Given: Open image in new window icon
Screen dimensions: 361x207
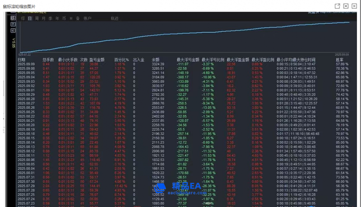Looking at the screenshot, I should pyautogui.click(x=337, y=6).
